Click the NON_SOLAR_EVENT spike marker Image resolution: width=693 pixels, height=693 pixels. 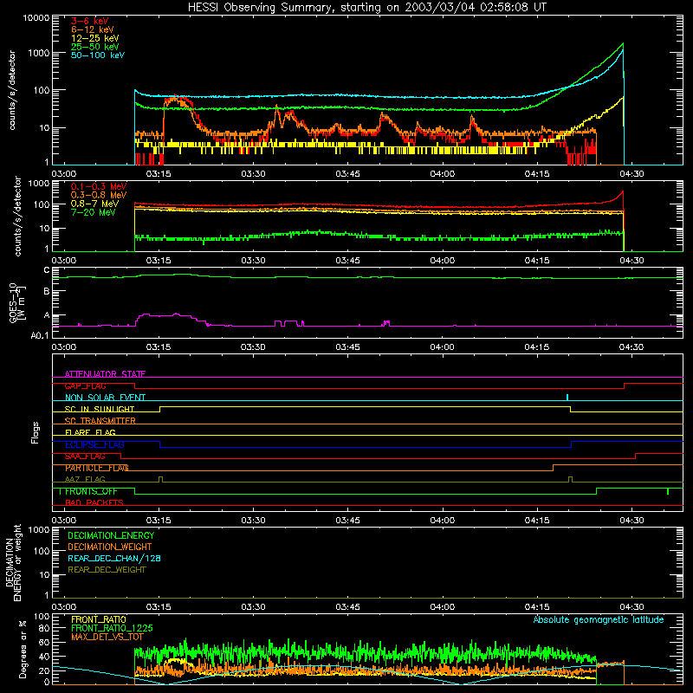567,397
